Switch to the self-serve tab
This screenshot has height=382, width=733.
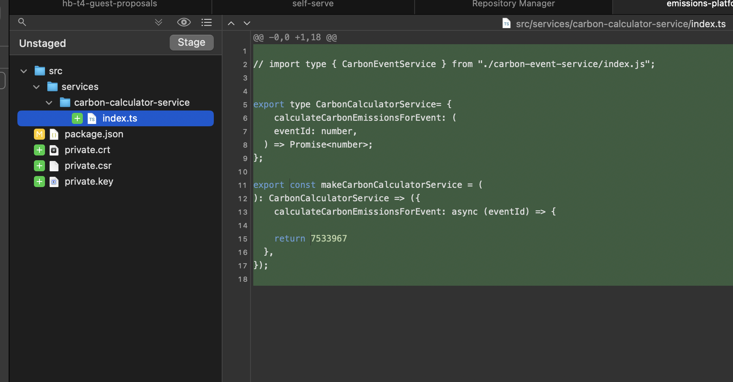click(x=313, y=4)
